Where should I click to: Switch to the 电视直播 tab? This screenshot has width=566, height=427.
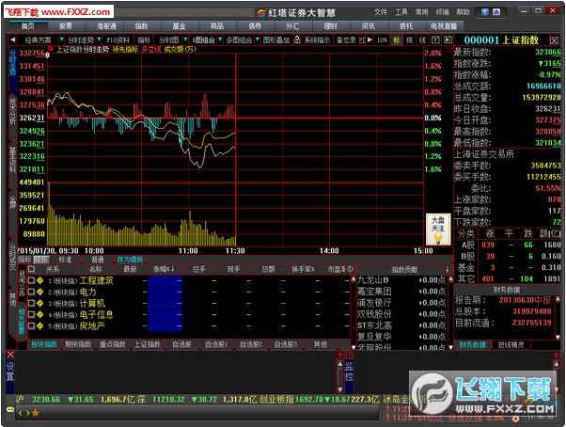444,26
